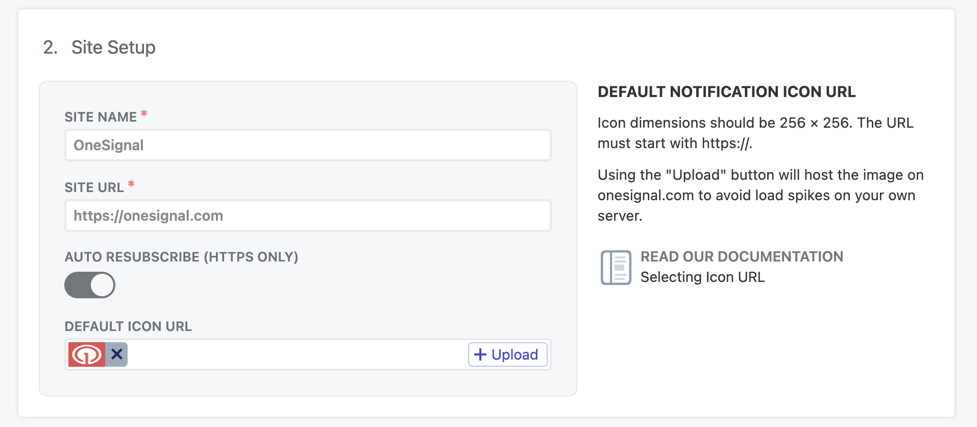The width and height of the screenshot is (977, 427).
Task: Click the DEFAULT ICON URL label
Action: click(x=128, y=326)
